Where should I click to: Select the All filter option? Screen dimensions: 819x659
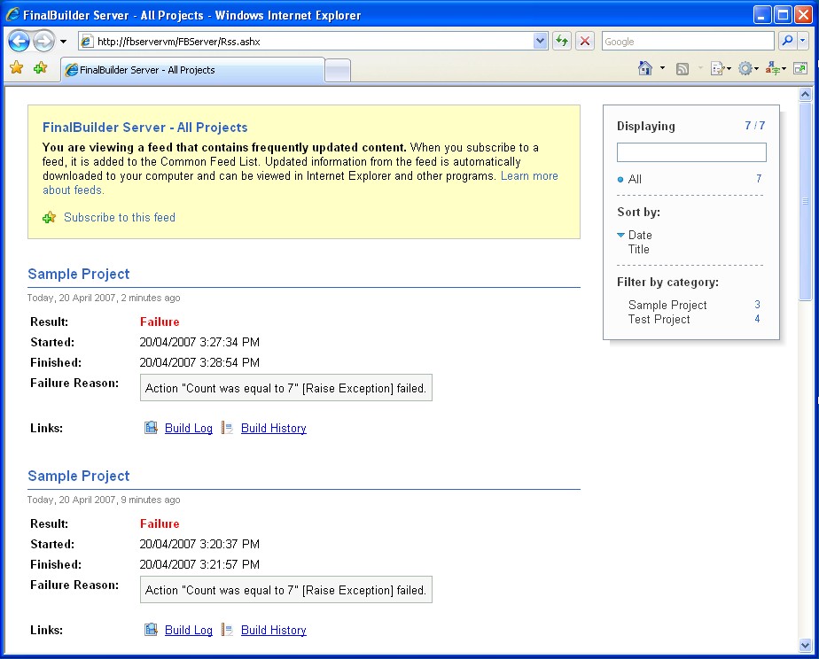click(x=635, y=179)
